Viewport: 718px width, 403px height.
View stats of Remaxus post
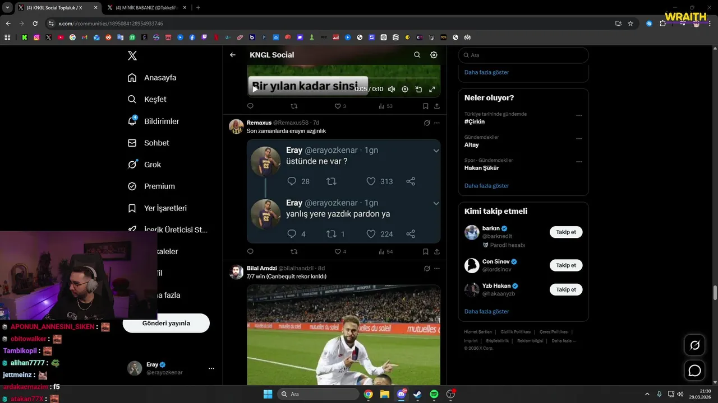pos(386,252)
